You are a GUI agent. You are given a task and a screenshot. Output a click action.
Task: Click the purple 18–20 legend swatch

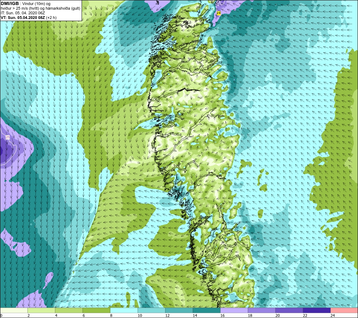coord(261,310)
